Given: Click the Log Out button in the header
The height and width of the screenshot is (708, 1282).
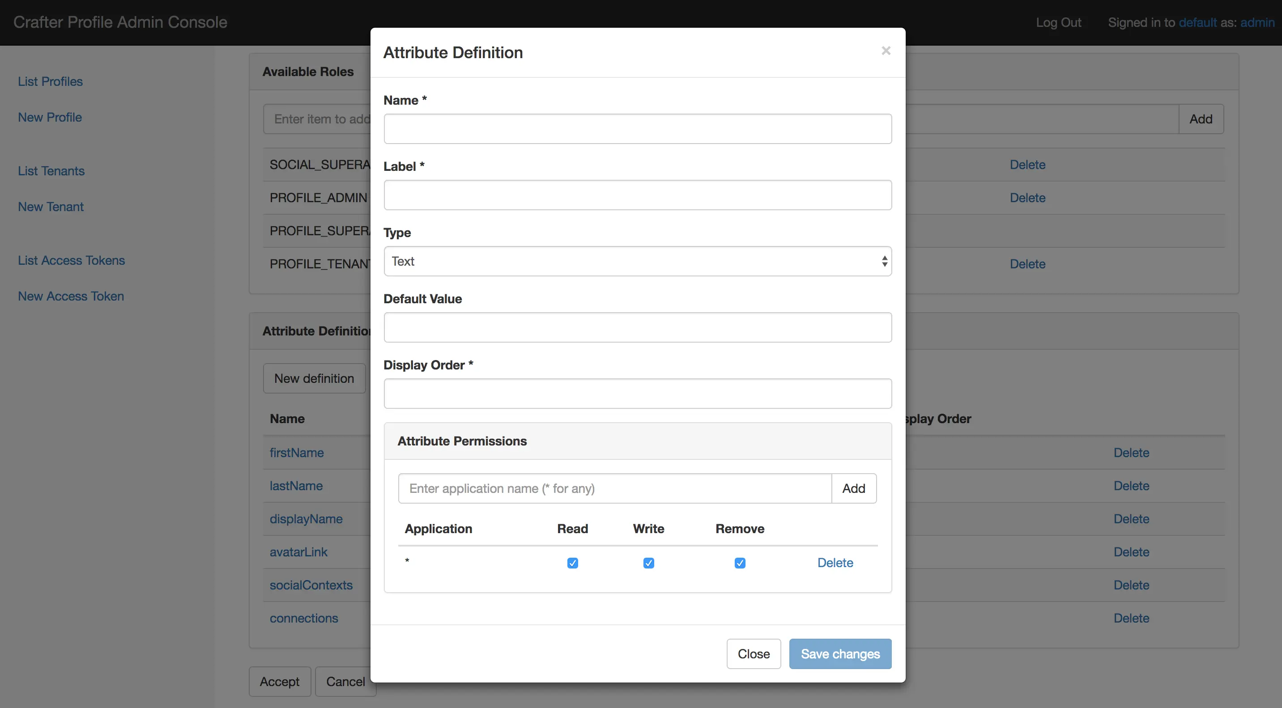Looking at the screenshot, I should tap(1059, 22).
